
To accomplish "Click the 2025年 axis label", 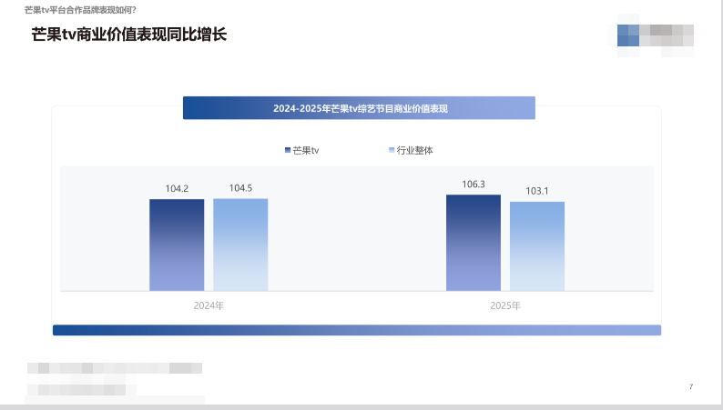I will point(505,305).
